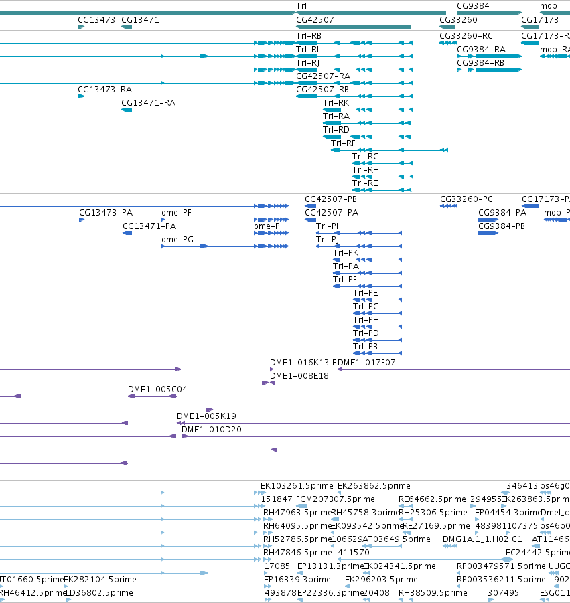Viewport: 570px width, 603px height.
Task: Click transcript Trl-RF
Action: [x=344, y=143]
